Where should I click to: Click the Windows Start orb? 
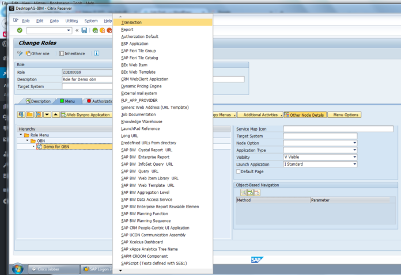pos(18,269)
